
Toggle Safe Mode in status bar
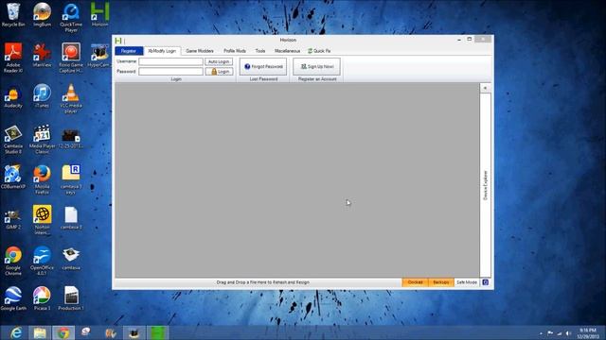[467, 282]
